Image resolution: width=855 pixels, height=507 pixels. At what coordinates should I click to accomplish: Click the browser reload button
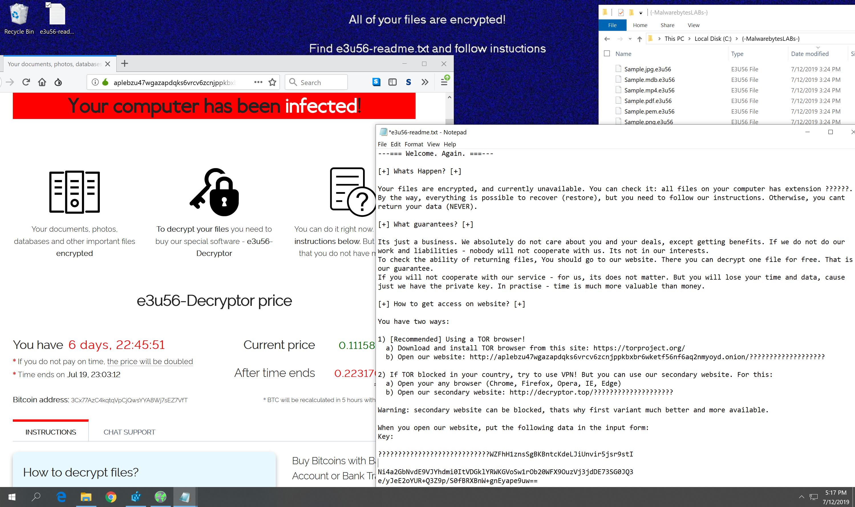pos(26,82)
